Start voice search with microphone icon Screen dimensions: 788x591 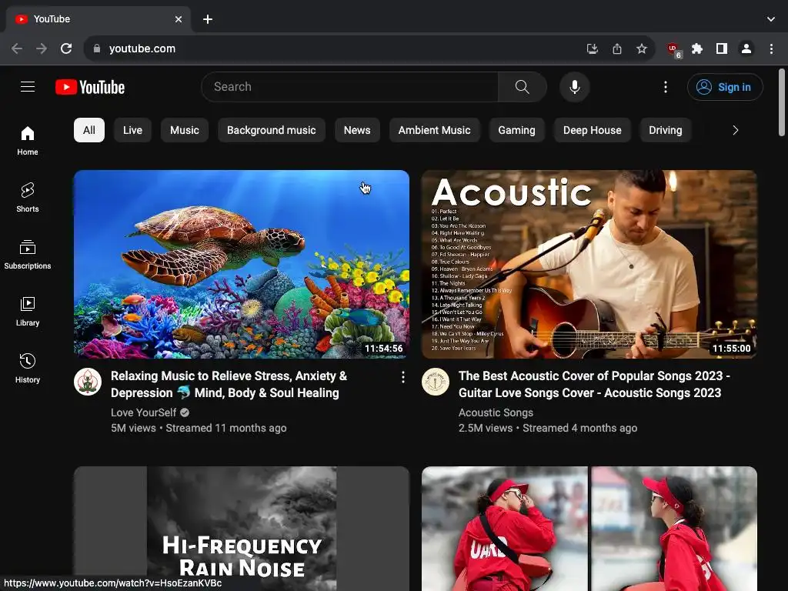coord(574,87)
